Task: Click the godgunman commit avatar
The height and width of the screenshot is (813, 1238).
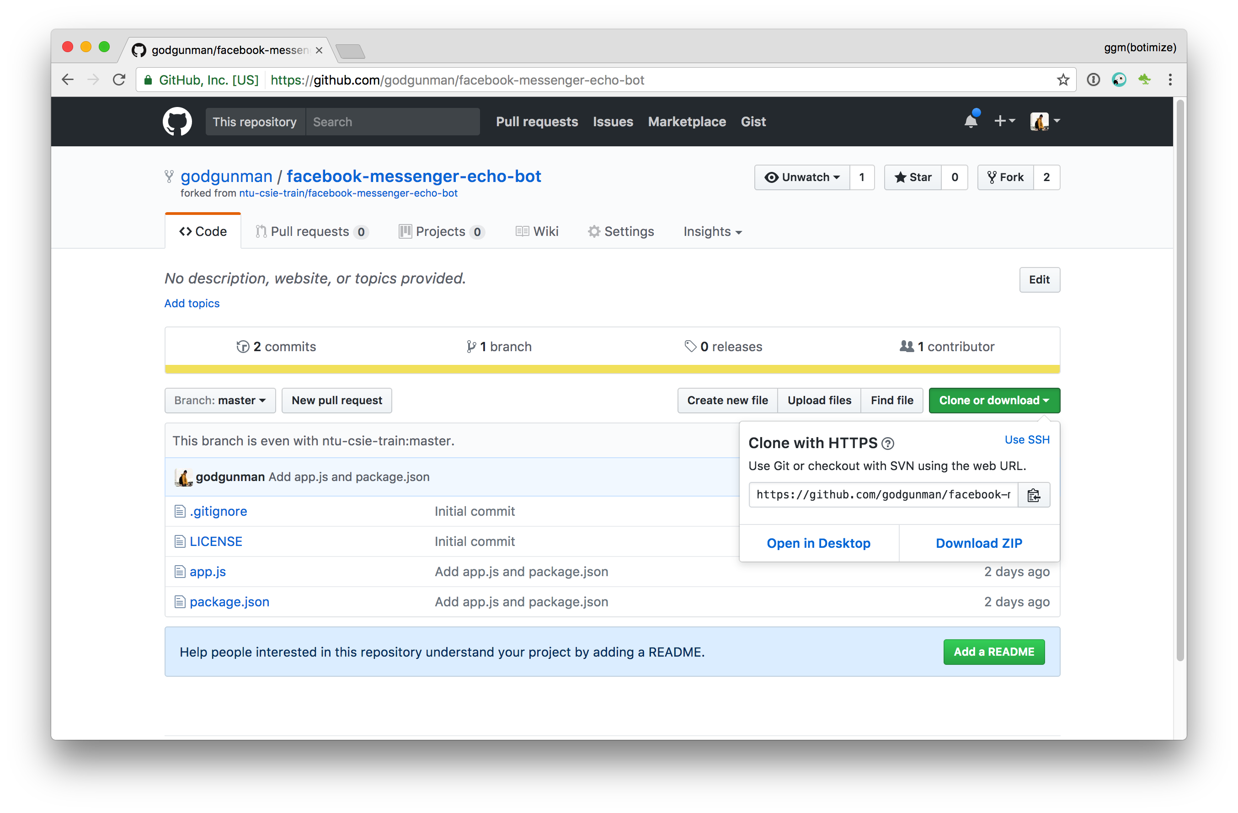Action: 184,477
